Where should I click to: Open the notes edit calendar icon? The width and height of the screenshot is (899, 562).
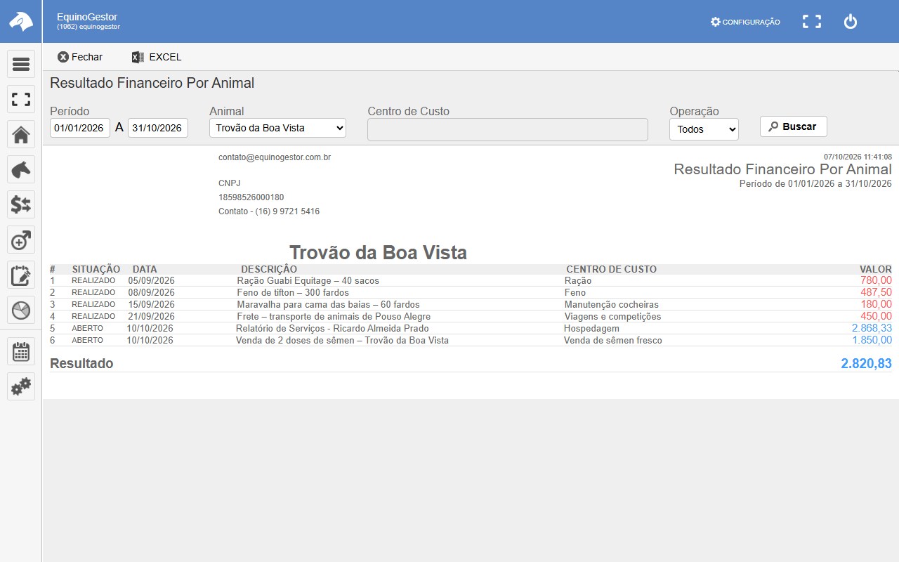pos(21,275)
